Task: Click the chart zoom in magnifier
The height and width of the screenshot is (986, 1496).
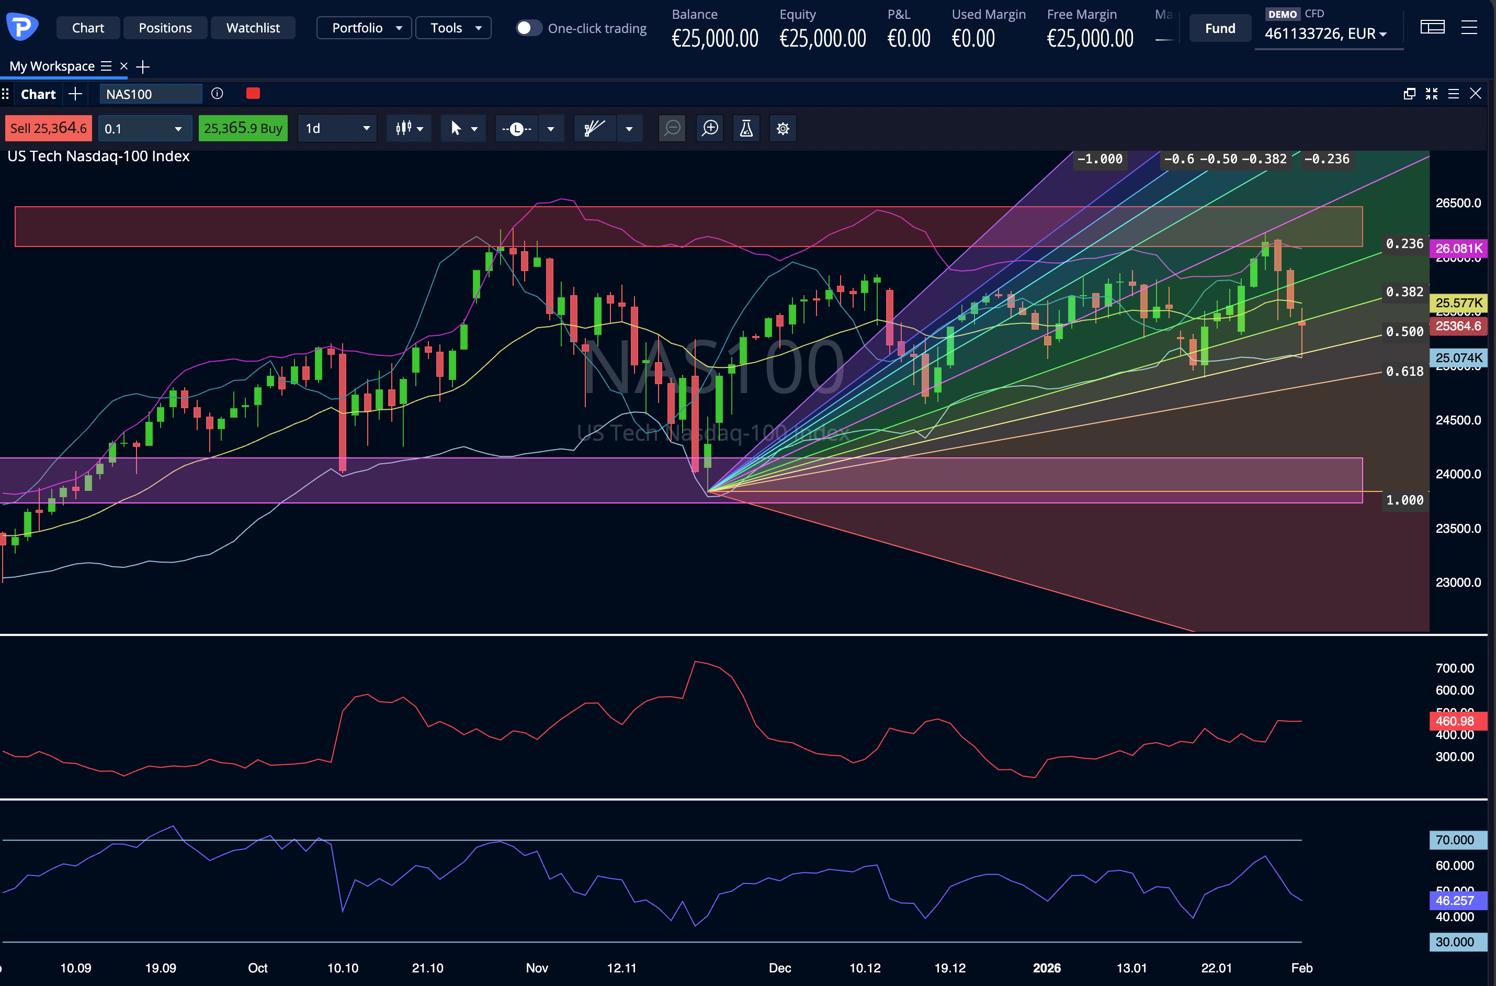Action: [710, 128]
